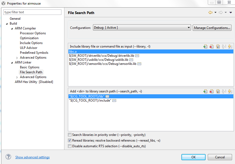The image size is (235, 164).
Task: Add directory to search path icon
Action: tap(205, 91)
